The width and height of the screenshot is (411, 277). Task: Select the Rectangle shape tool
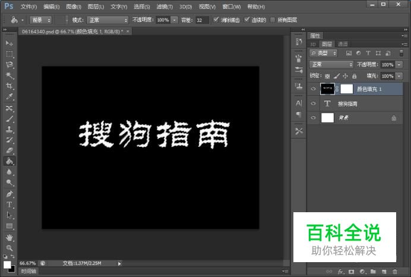pos(10,226)
